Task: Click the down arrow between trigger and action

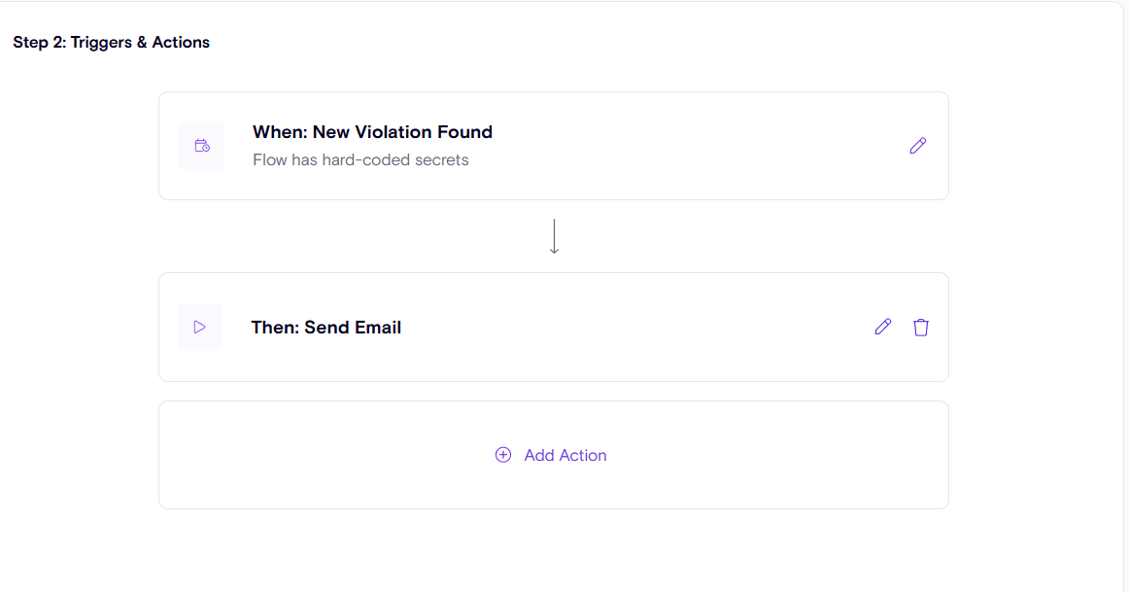Action: tap(554, 236)
